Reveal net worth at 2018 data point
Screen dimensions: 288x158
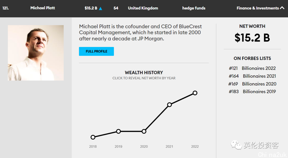[x=93, y=137]
